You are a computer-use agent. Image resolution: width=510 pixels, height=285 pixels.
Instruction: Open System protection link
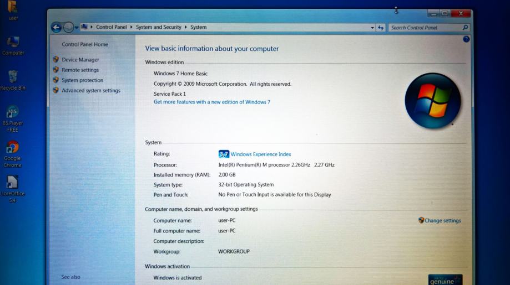coord(82,80)
